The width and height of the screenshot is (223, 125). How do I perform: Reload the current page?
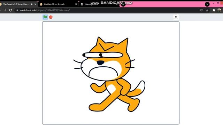click(10, 10)
